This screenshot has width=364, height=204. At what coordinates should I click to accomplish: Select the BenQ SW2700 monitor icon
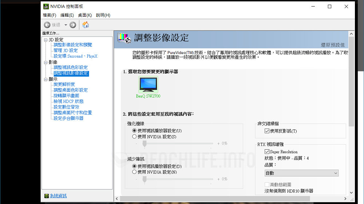(148, 84)
